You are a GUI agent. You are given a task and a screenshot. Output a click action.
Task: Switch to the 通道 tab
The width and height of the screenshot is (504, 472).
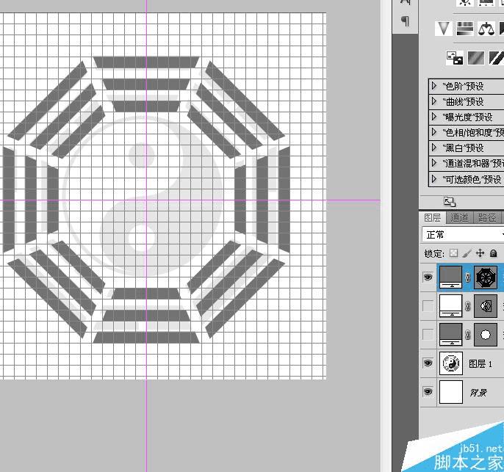[x=459, y=218]
